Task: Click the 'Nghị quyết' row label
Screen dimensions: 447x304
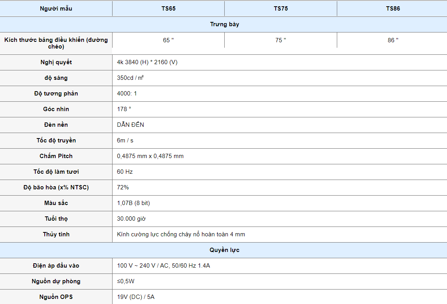Action: (56, 62)
